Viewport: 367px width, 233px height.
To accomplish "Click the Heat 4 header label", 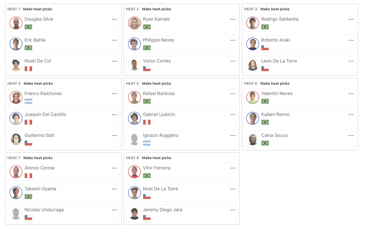I will [14, 84].
